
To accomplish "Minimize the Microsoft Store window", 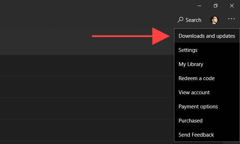I will click(x=199, y=6).
